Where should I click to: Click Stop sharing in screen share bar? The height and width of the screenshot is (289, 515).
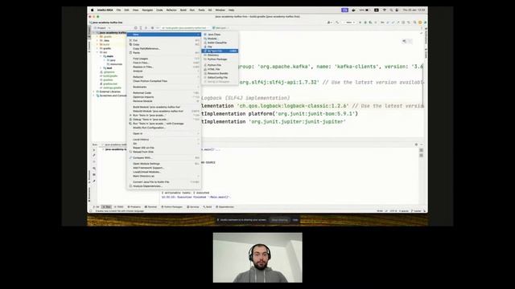tap(279, 220)
